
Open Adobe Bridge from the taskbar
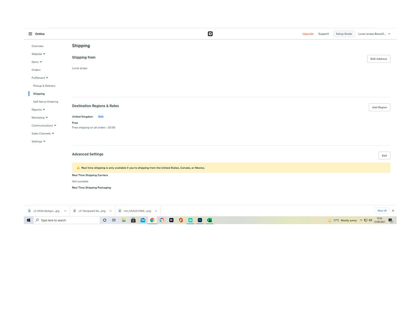click(171, 220)
